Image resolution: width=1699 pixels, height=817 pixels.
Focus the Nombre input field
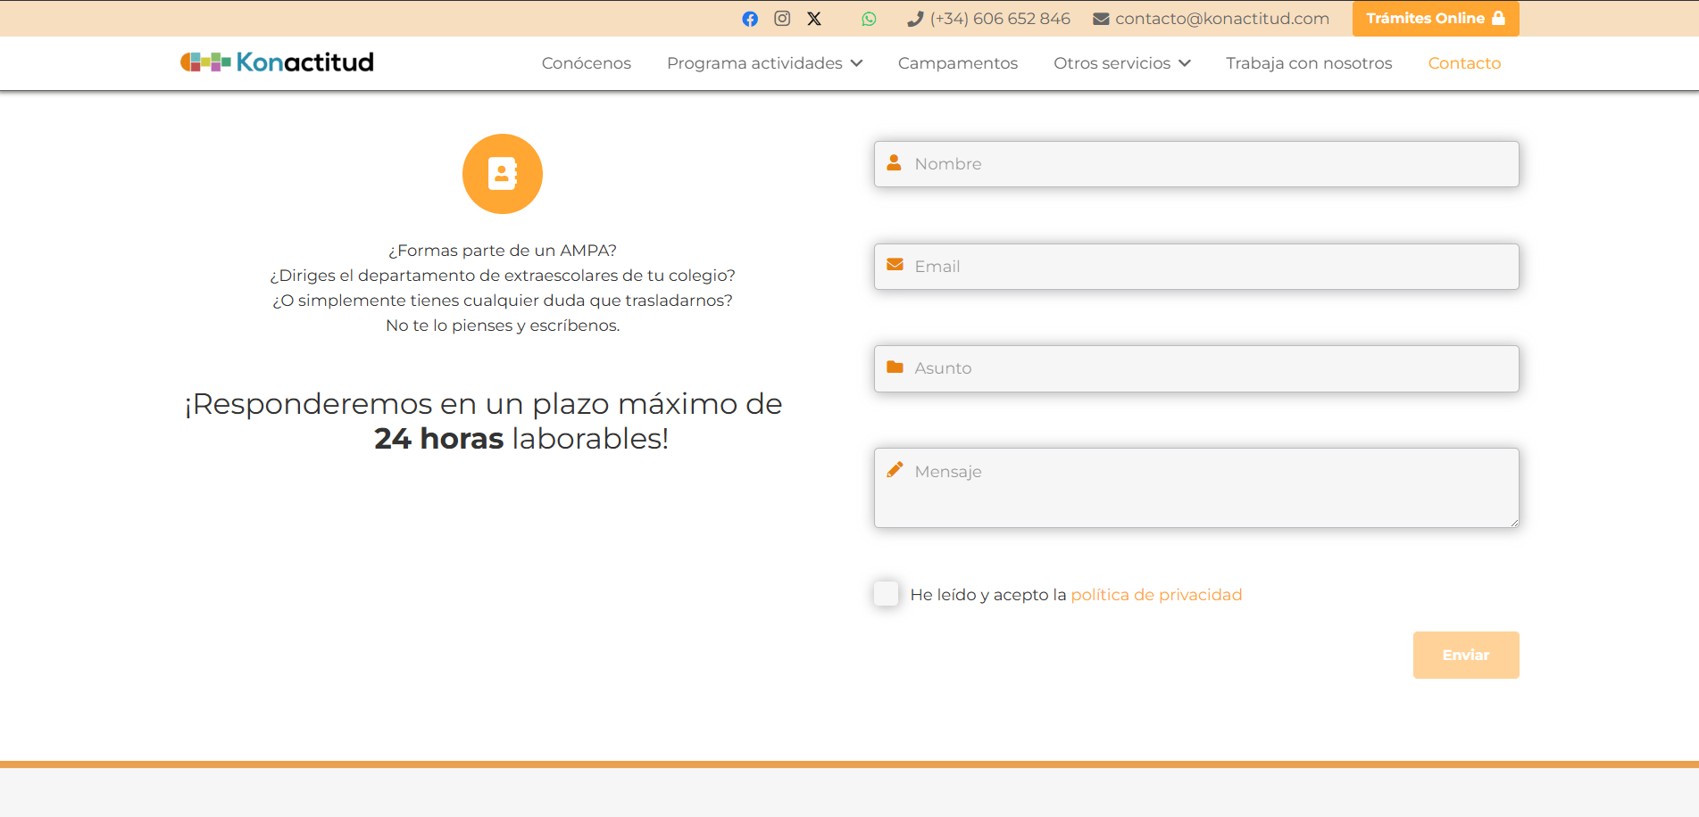1196,164
